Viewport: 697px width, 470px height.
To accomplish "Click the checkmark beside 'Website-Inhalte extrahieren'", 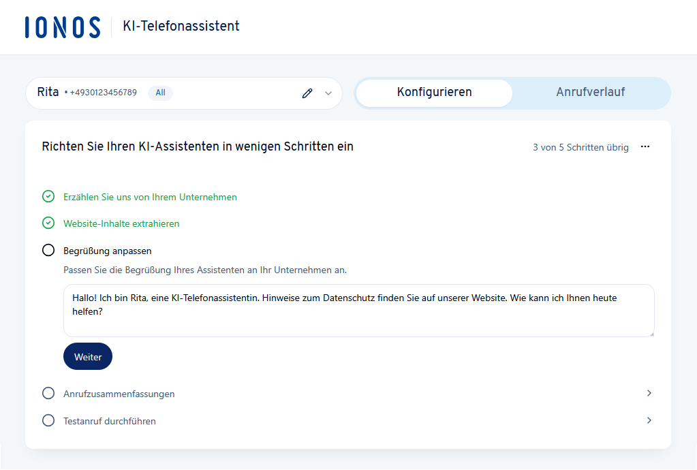I will pos(48,223).
